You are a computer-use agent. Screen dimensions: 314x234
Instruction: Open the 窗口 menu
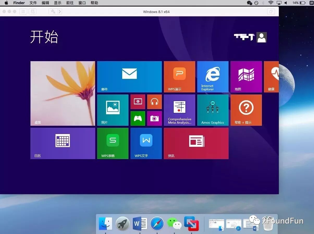82,3
